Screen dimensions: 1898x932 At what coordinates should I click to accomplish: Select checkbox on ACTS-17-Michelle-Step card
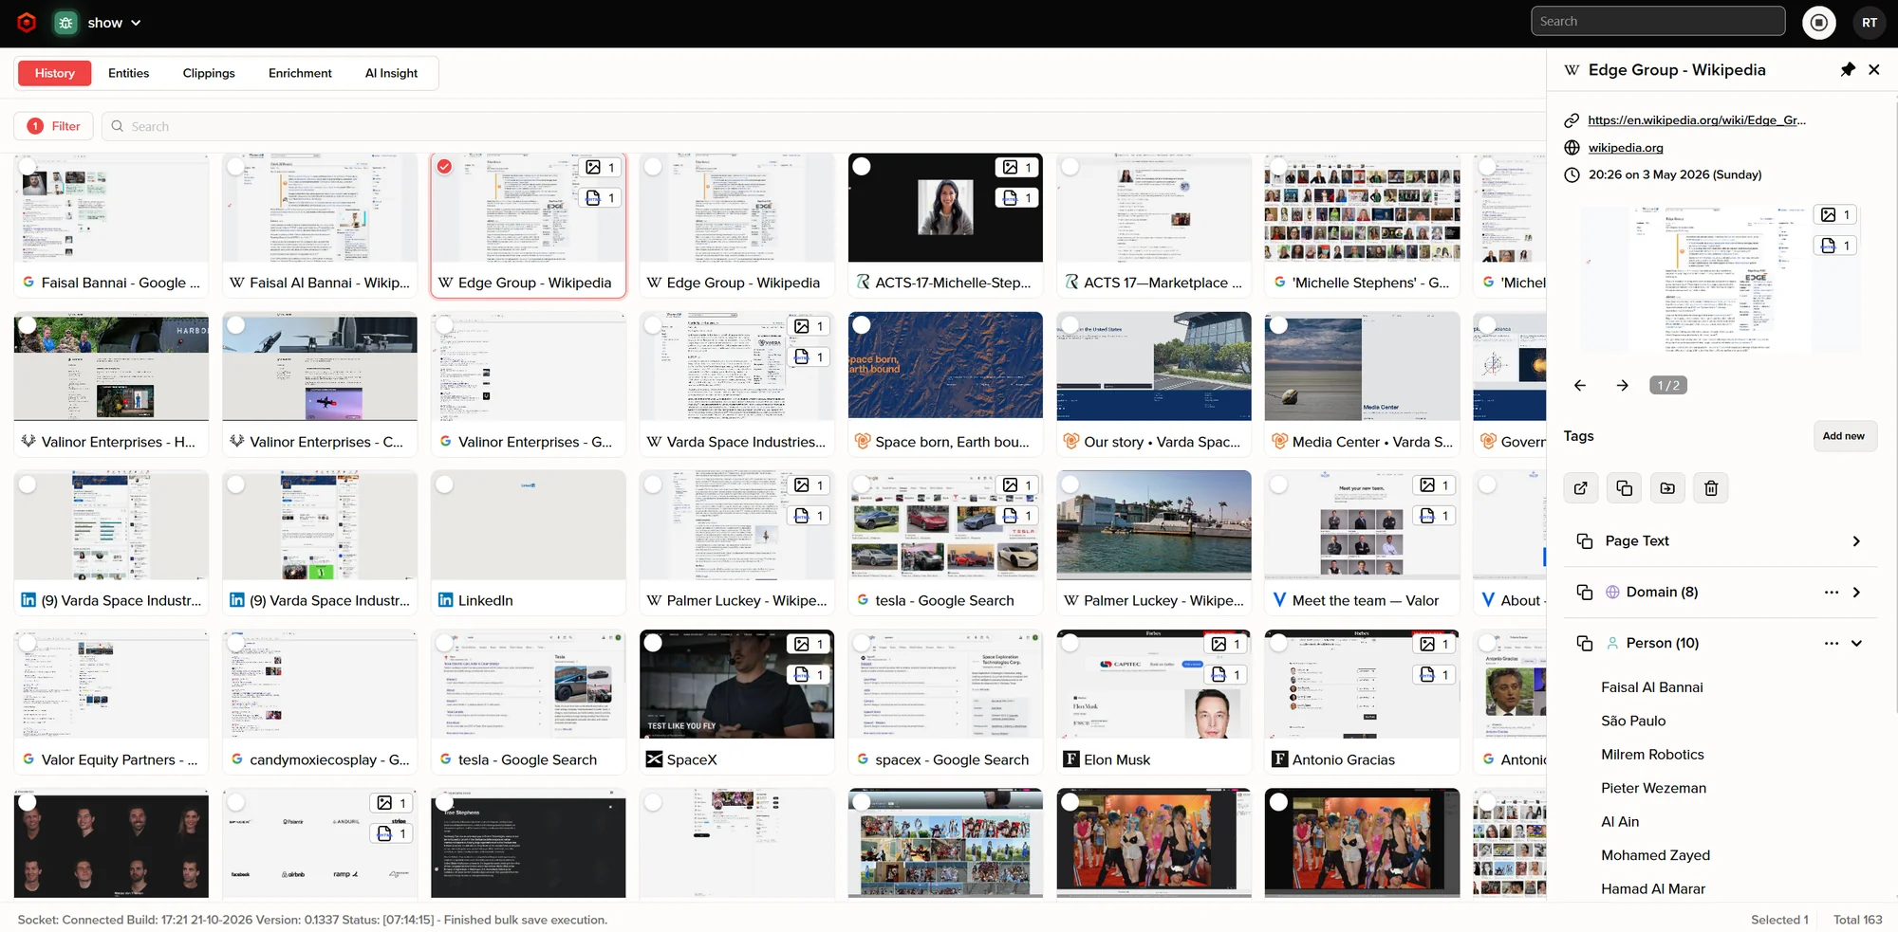(862, 167)
